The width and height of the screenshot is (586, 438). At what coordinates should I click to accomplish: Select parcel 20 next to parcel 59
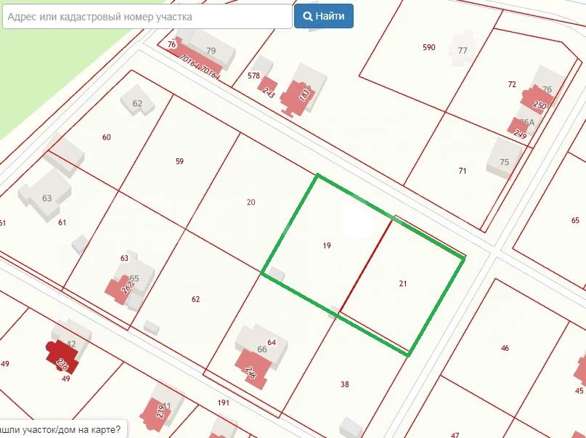pos(251,201)
